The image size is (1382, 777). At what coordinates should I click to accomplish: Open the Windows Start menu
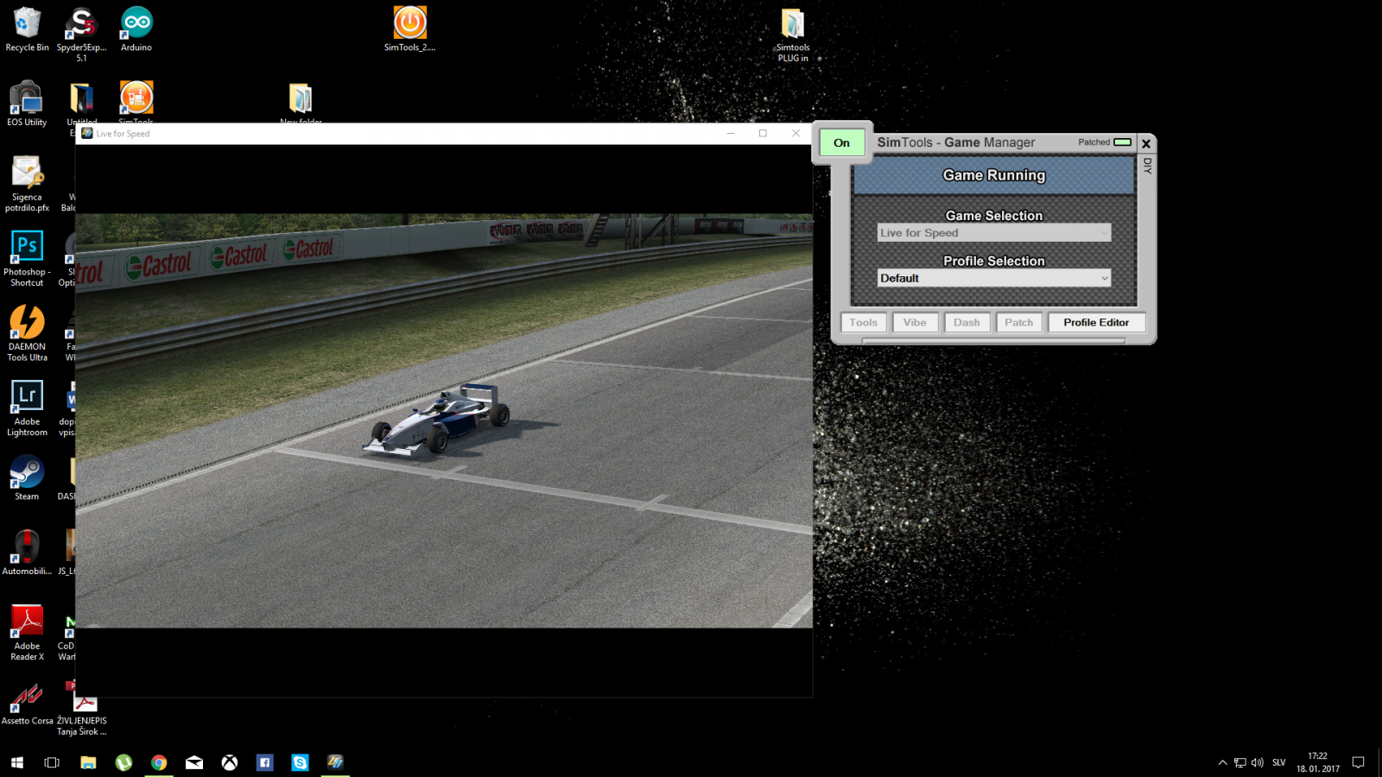point(17,762)
